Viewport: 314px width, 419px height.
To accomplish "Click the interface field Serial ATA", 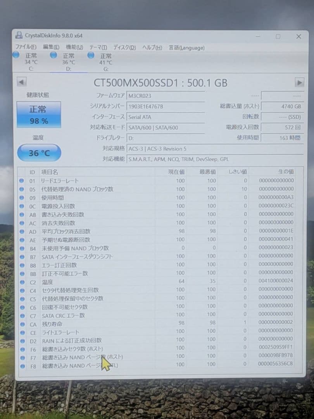I will coord(166,117).
